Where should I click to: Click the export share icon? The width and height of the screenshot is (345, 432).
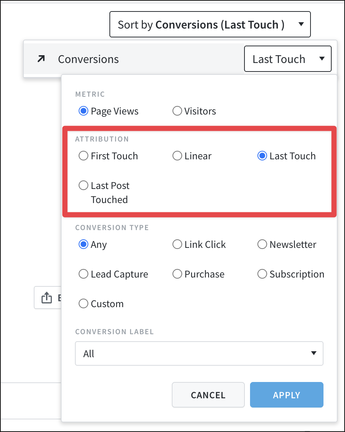[x=47, y=298]
